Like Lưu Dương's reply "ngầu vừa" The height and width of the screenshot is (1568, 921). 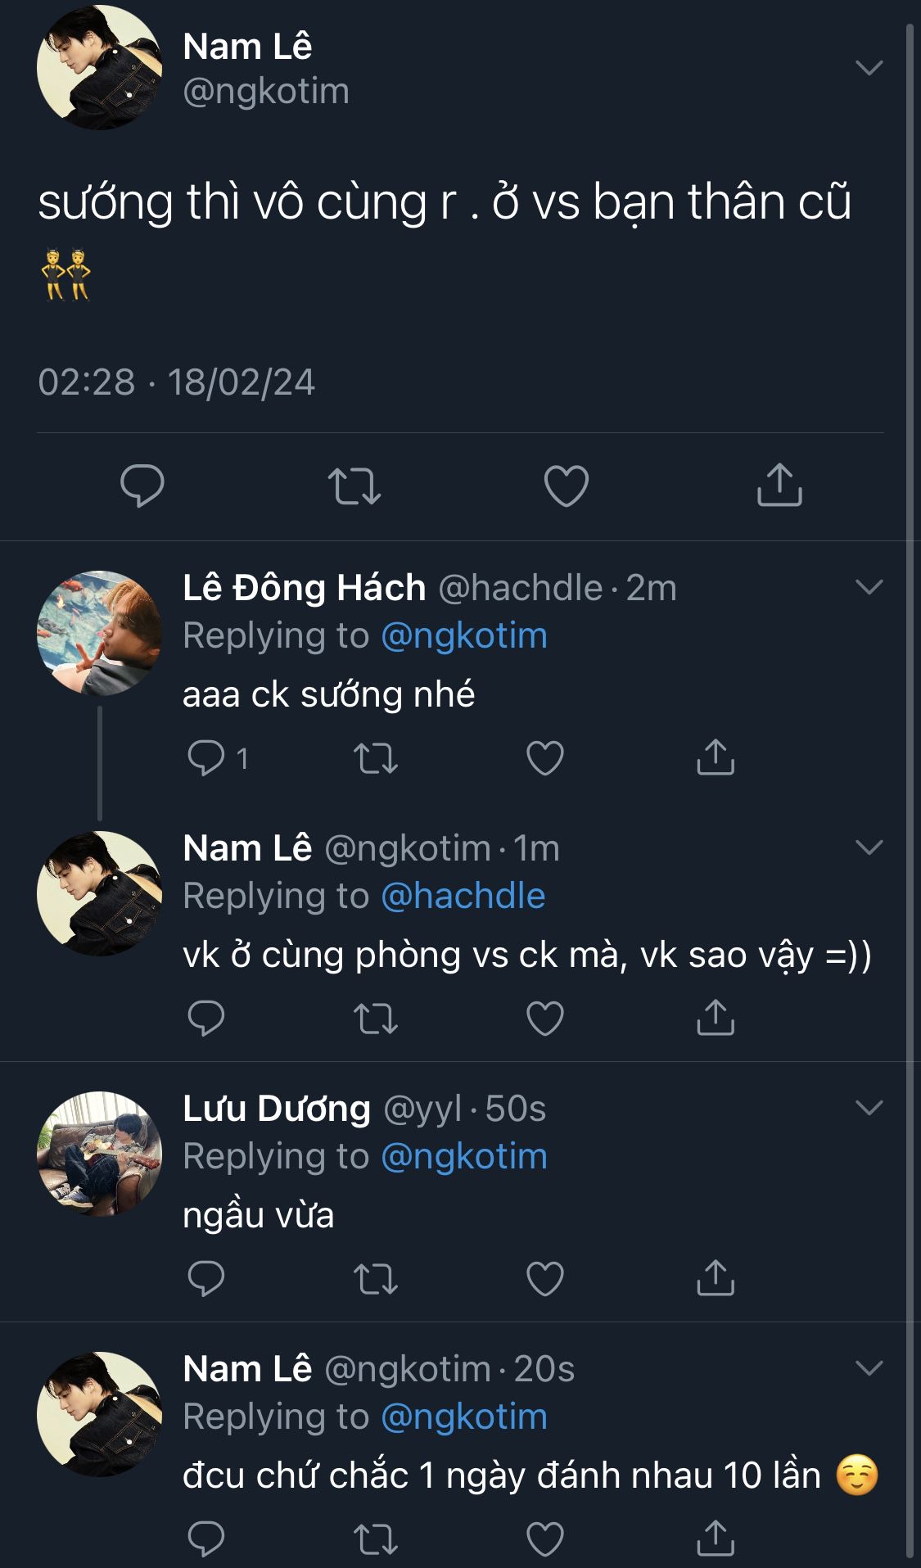[545, 1278]
